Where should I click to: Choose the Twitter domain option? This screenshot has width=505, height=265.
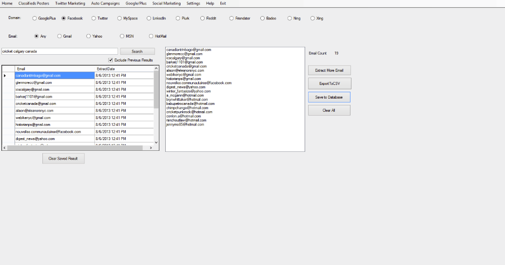coord(94,19)
